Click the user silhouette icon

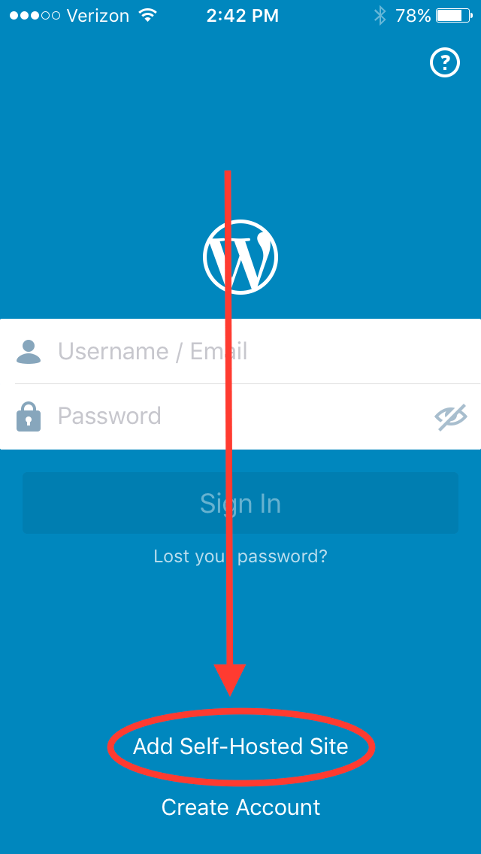pos(29,351)
